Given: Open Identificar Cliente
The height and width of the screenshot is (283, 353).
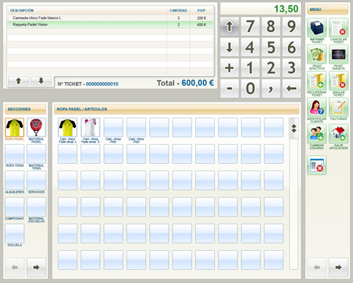Looking at the screenshot, I should pos(316,107).
